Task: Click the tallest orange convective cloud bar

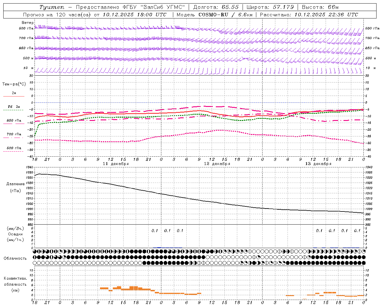Action: 134,288
